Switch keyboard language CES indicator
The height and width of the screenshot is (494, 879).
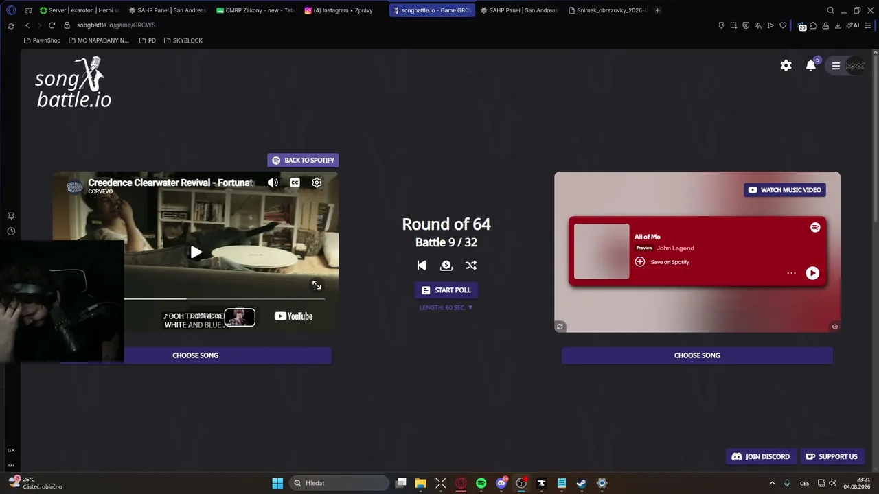click(804, 483)
